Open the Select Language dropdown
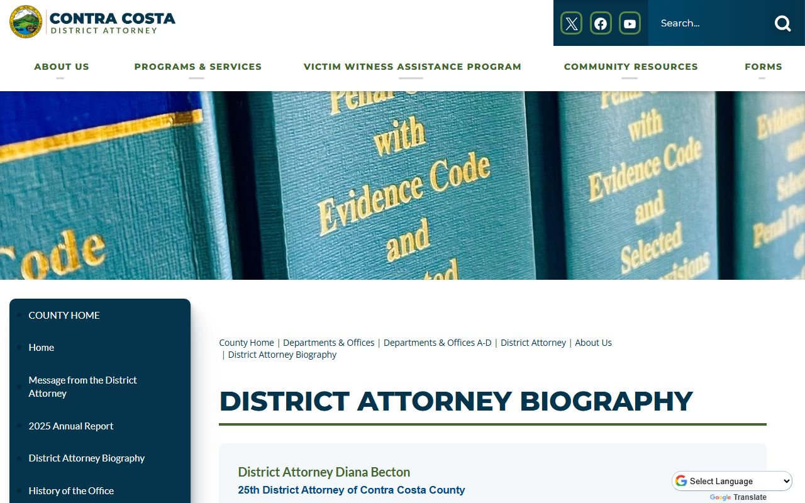This screenshot has width=805, height=503. [732, 481]
